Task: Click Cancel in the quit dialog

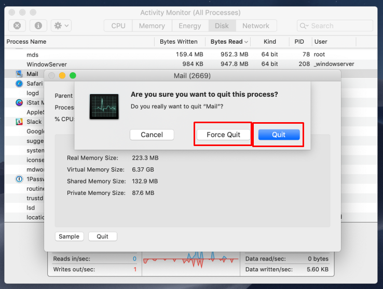Action: click(x=152, y=135)
